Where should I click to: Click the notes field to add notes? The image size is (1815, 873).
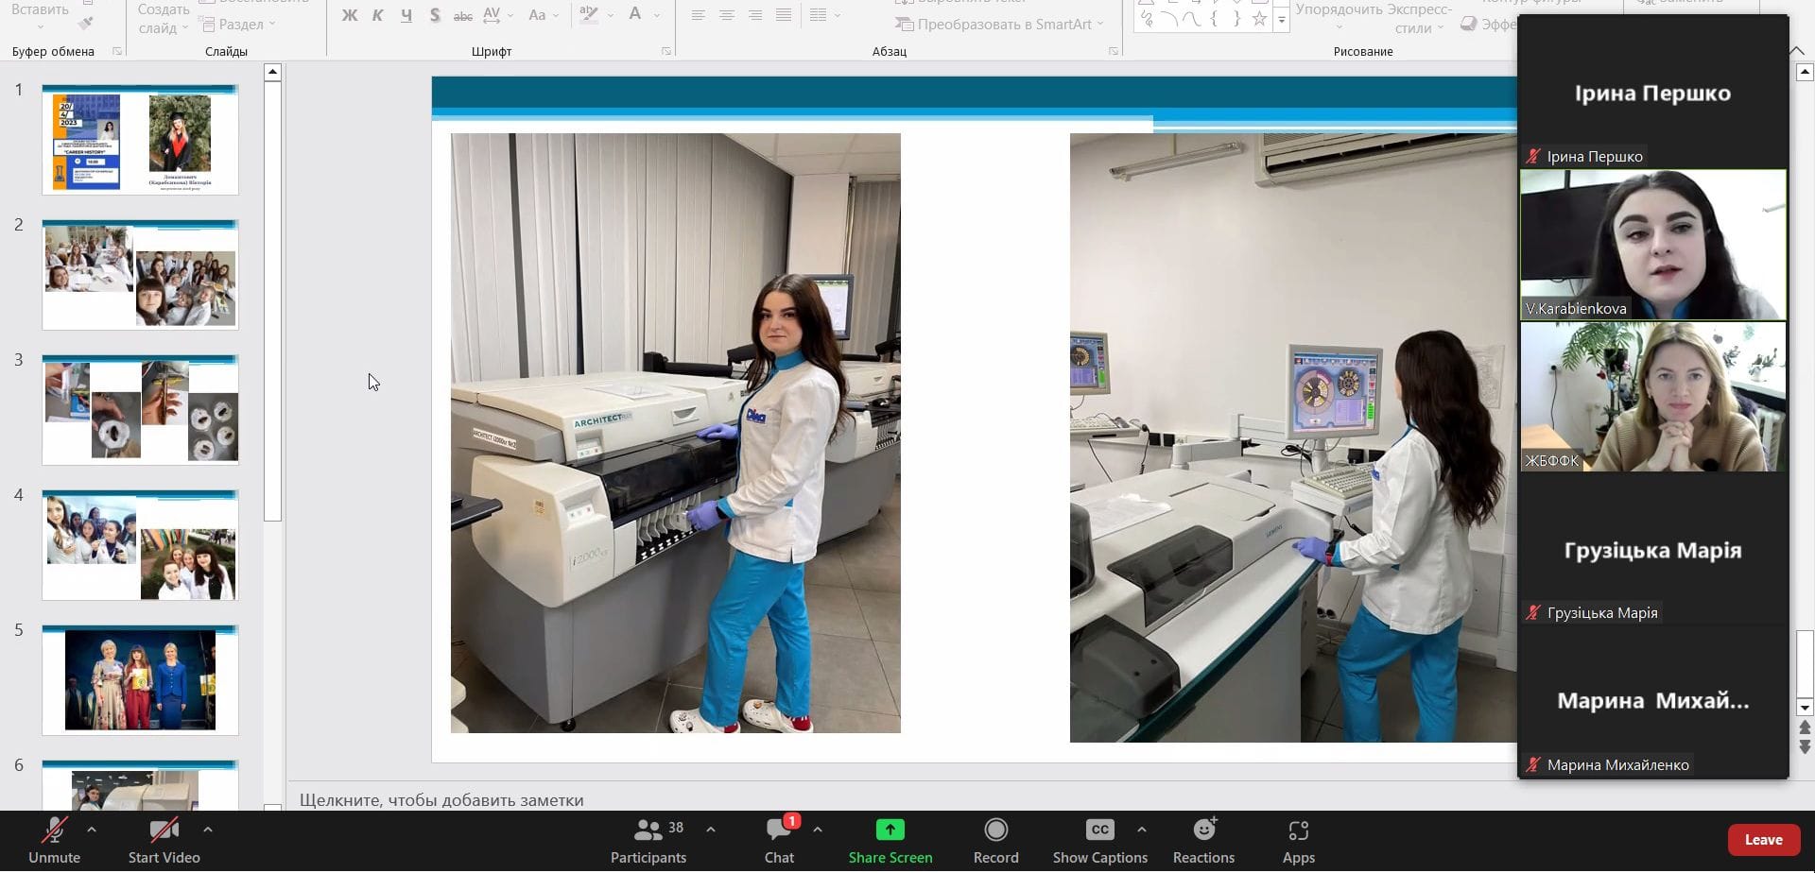point(441,800)
